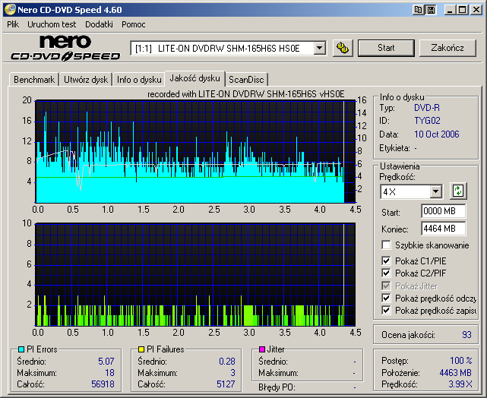Click the yellow PI Failures color swatch
Image resolution: width=487 pixels, height=398 pixels.
click(x=141, y=349)
